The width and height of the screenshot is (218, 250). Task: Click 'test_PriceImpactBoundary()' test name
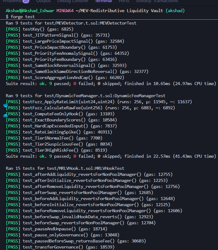click(54, 47)
